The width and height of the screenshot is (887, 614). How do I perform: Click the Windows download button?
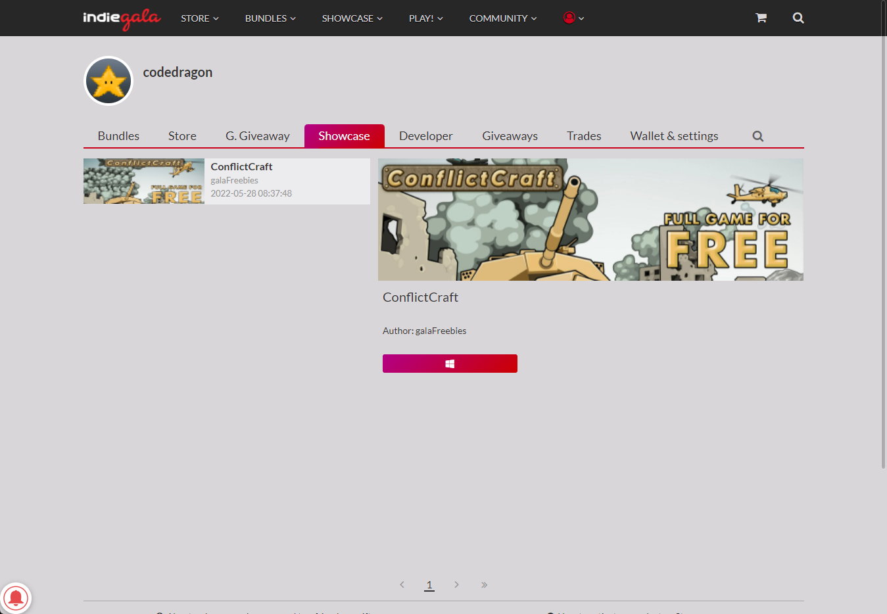pyautogui.click(x=450, y=364)
